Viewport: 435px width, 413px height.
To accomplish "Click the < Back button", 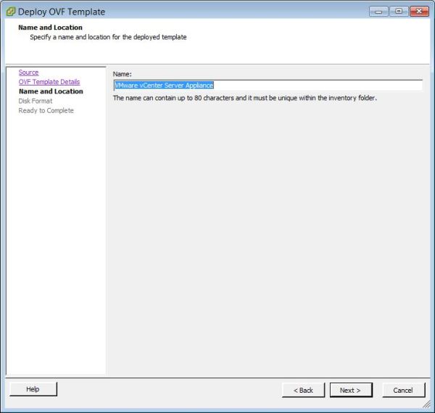I will pos(303,390).
